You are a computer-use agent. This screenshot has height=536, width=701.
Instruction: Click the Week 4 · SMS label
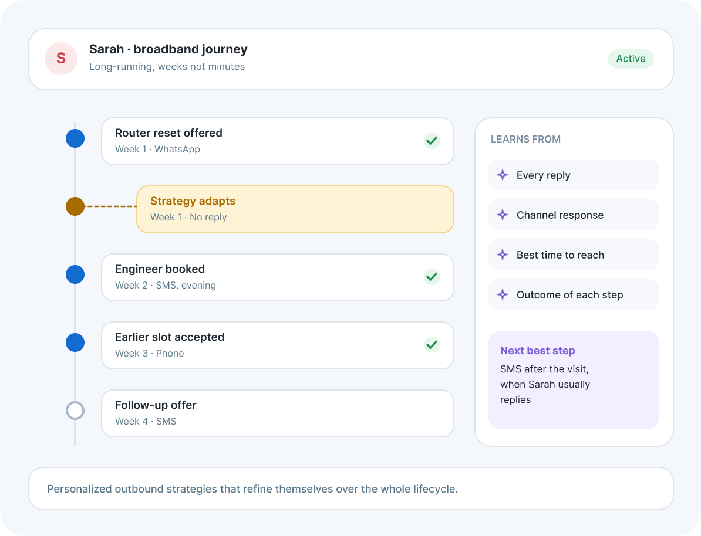coord(146,421)
